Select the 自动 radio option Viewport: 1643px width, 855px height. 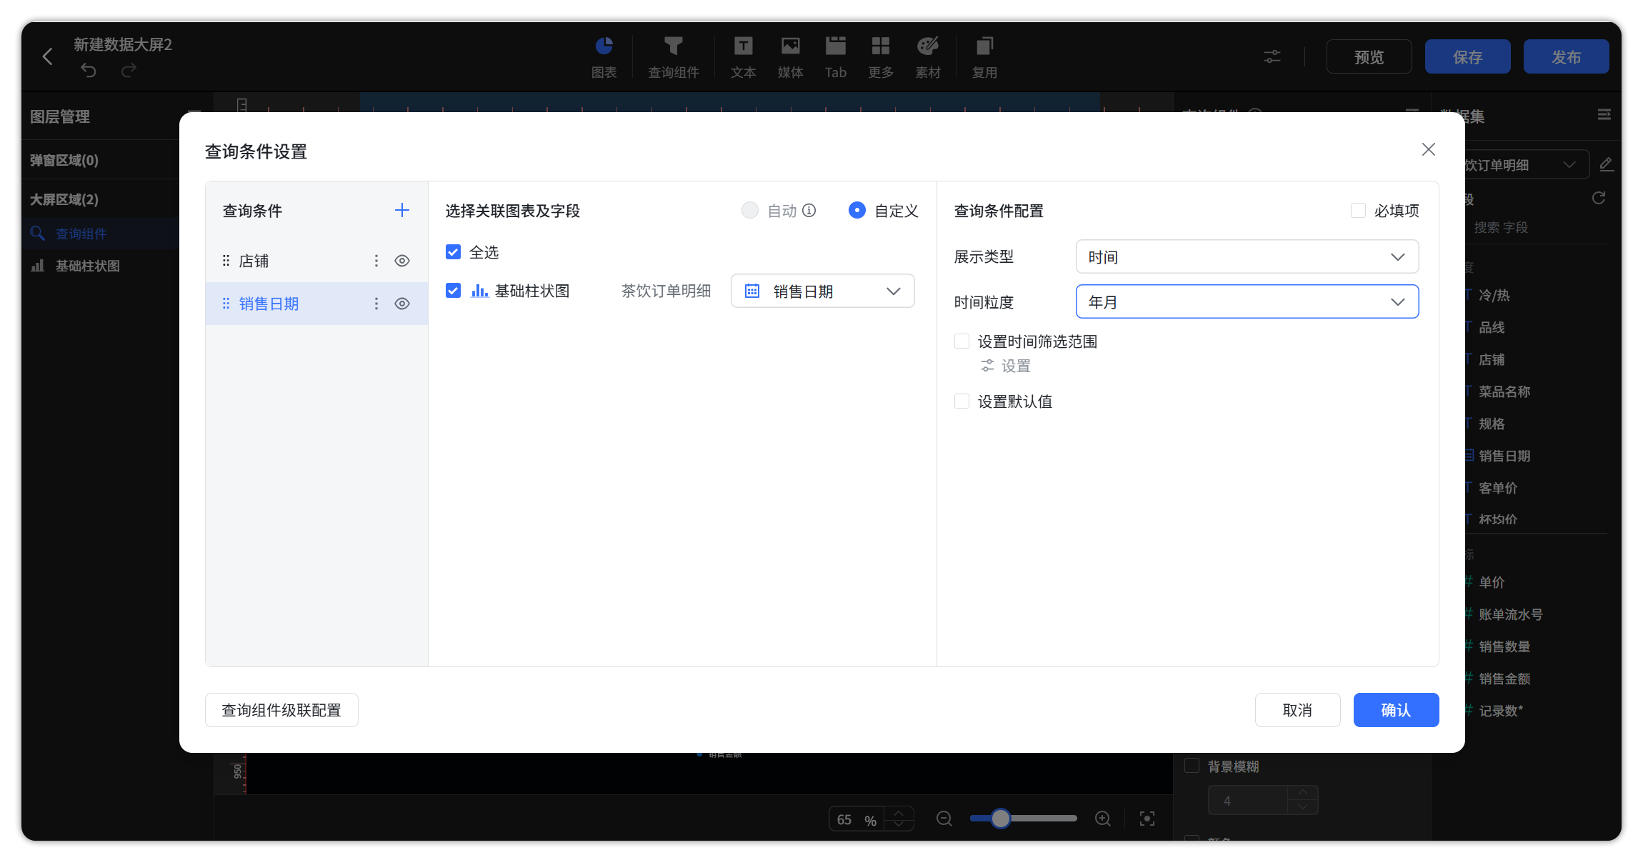[x=749, y=210]
